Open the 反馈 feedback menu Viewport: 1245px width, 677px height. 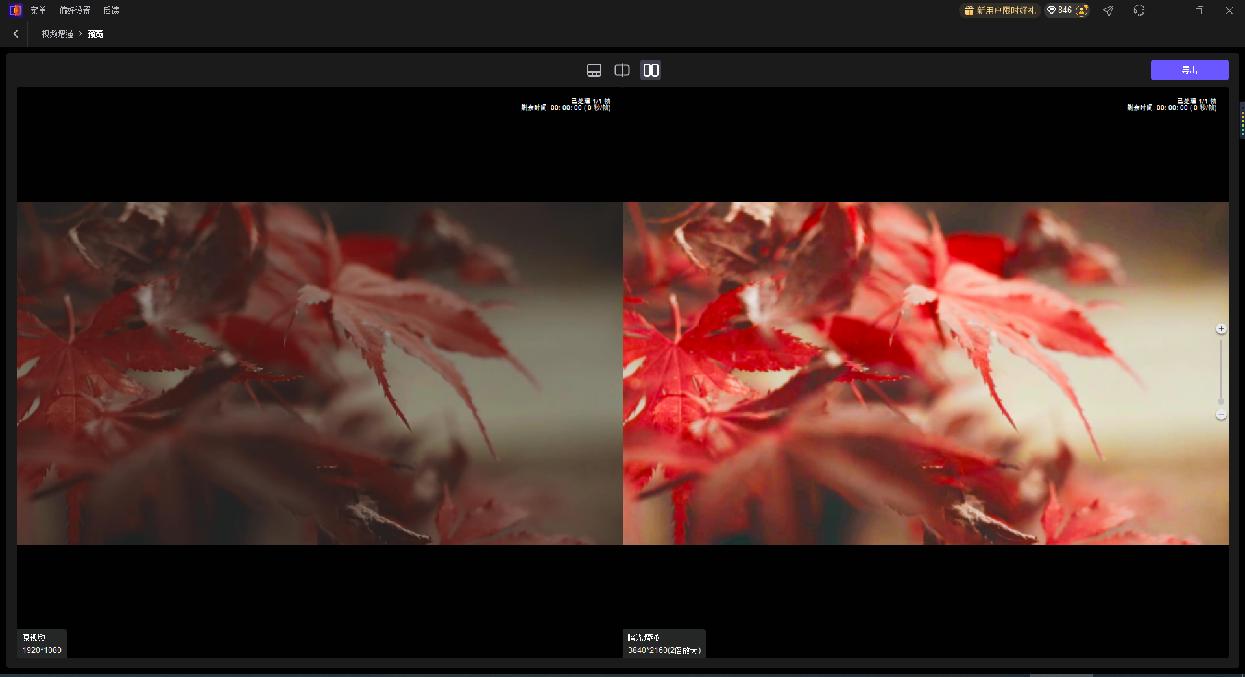pyautogui.click(x=111, y=10)
